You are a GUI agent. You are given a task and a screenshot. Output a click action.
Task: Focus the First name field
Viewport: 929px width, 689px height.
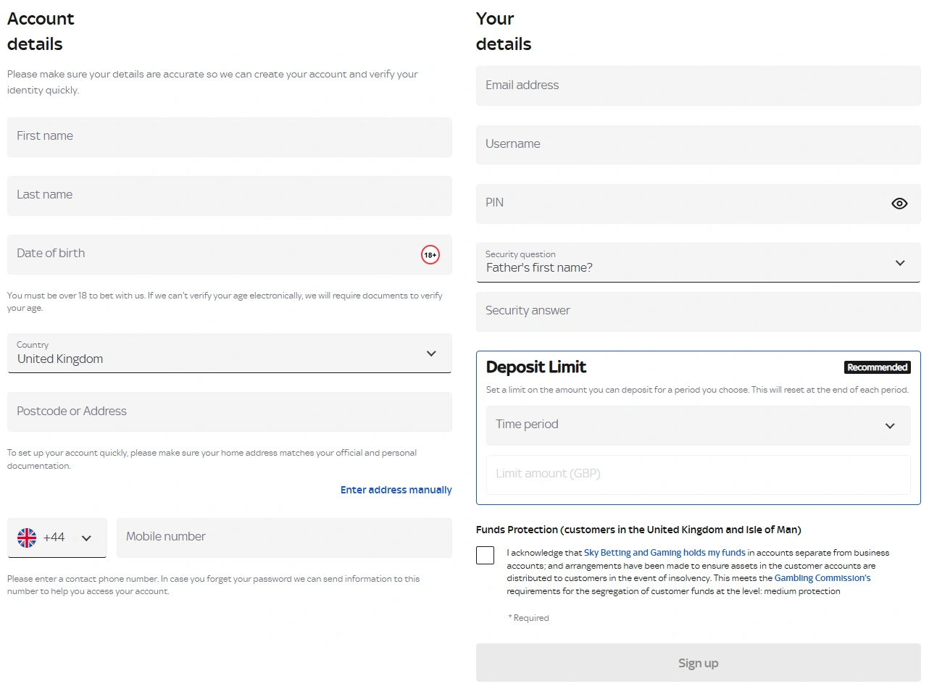click(x=229, y=137)
